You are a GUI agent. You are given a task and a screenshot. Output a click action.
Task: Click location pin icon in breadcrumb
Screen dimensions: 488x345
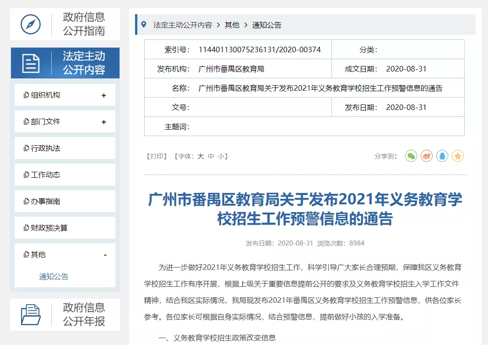[144, 25]
